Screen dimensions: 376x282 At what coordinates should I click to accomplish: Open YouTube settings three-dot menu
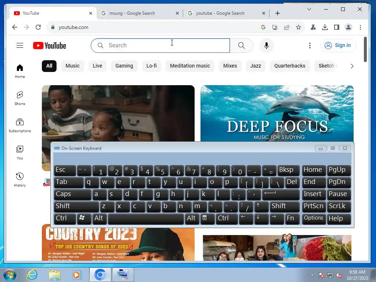pyautogui.click(x=310, y=45)
